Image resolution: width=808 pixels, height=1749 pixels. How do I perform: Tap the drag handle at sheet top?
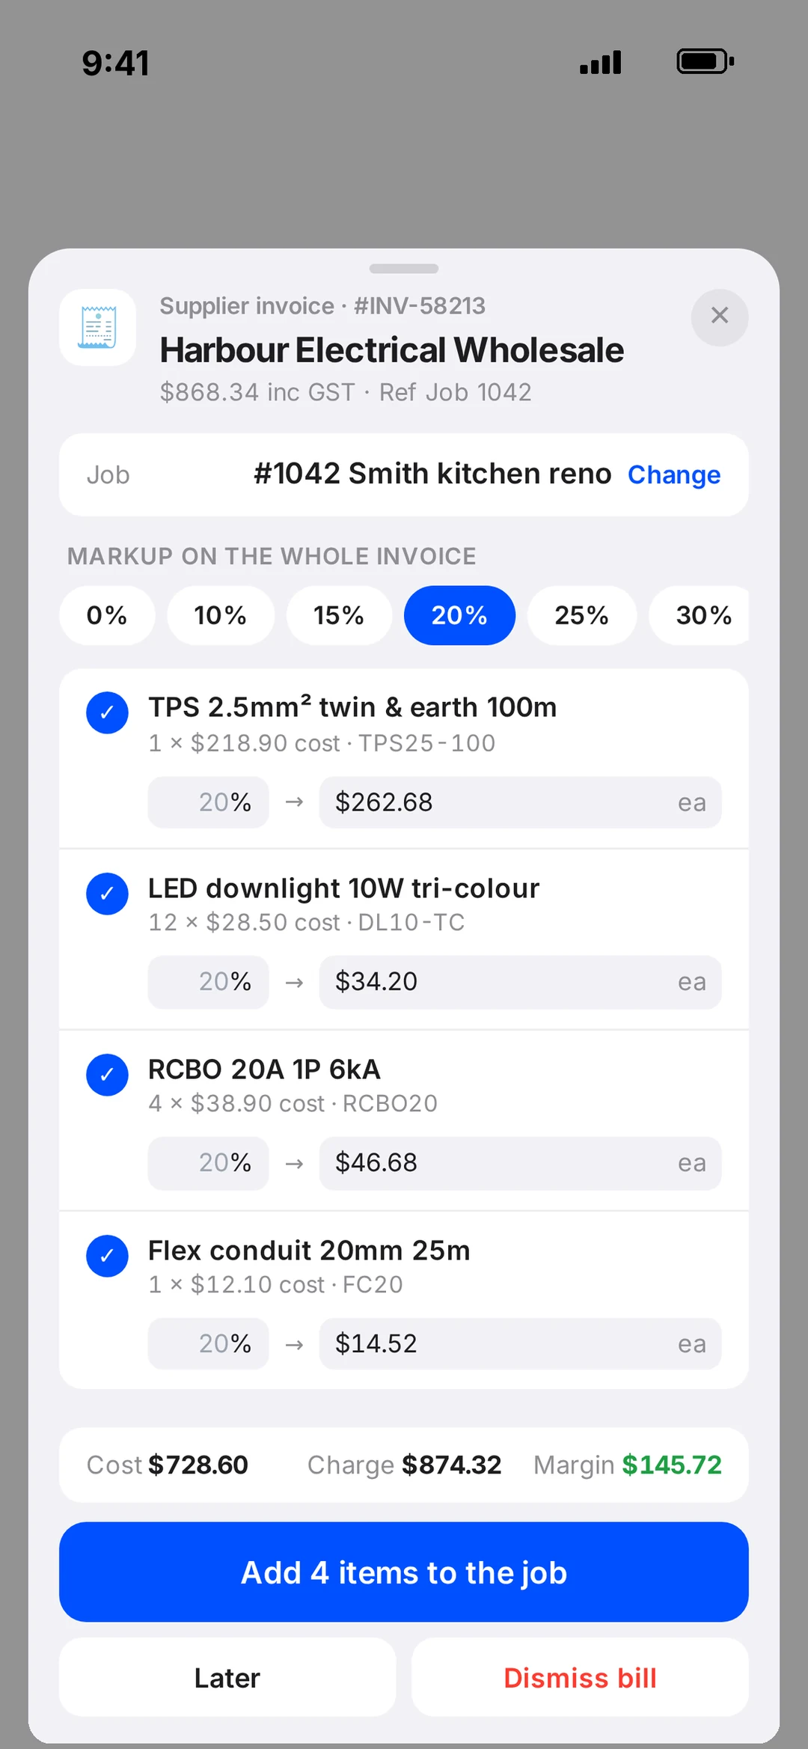tap(404, 269)
